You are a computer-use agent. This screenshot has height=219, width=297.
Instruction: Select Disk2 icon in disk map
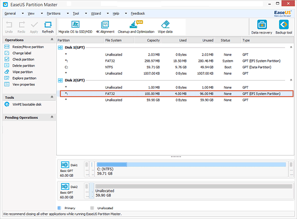coord(65,186)
